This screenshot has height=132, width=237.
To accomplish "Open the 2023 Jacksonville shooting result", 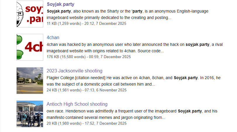I will pos(74,71).
